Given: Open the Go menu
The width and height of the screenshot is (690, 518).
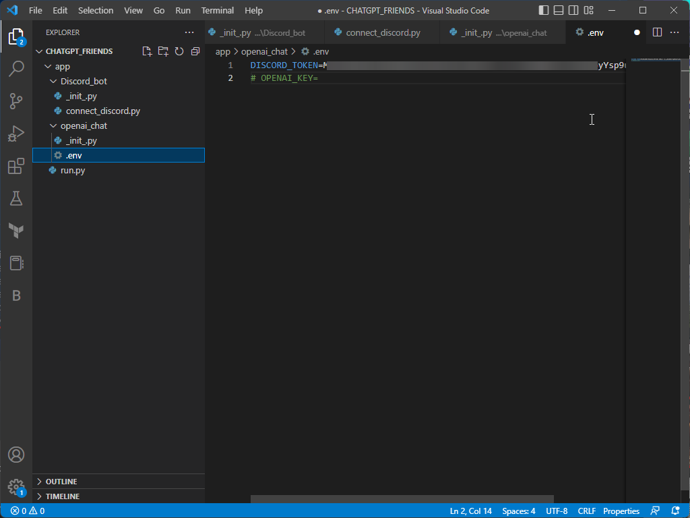Looking at the screenshot, I should tap(159, 10).
